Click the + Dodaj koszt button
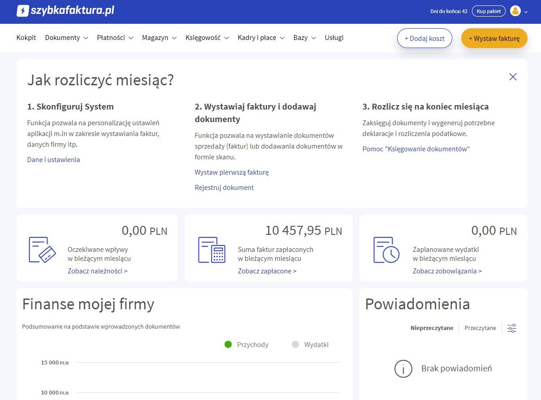The height and width of the screenshot is (400, 541). pos(424,39)
